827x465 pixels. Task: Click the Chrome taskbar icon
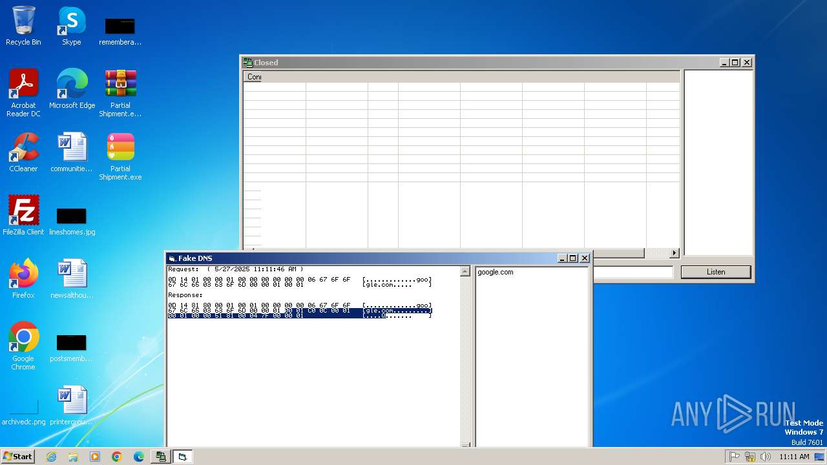[x=117, y=457]
